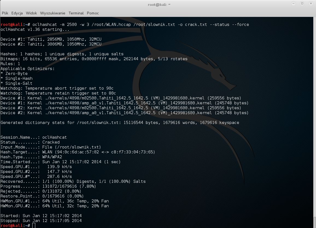316x228 pixels.
Task: Click the 'HWMon.GPU.#1' 36c Temp line
Action: (55, 201)
